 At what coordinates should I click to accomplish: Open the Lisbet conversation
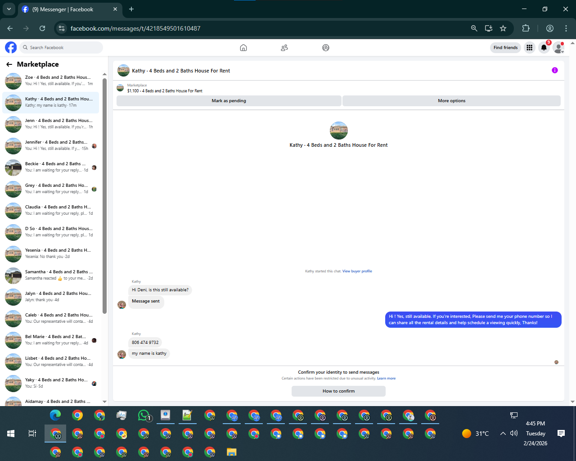50,362
